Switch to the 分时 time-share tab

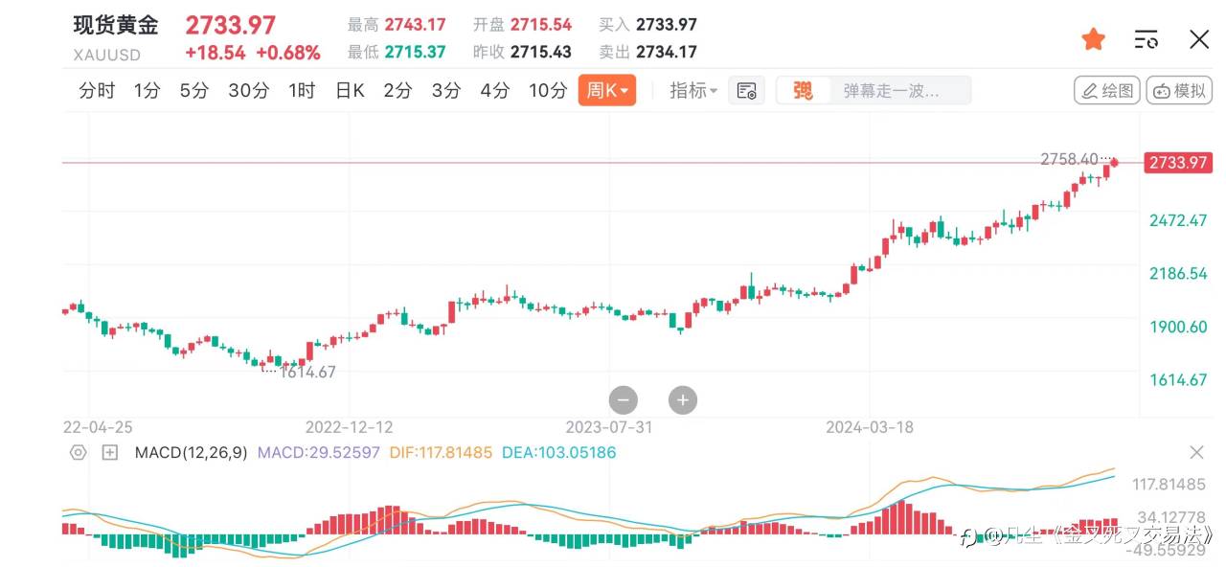[x=97, y=91]
